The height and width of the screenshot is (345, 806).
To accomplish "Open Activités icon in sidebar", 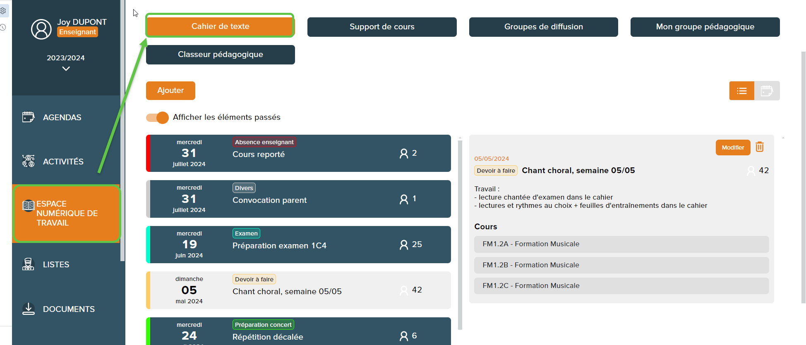I will [x=28, y=161].
